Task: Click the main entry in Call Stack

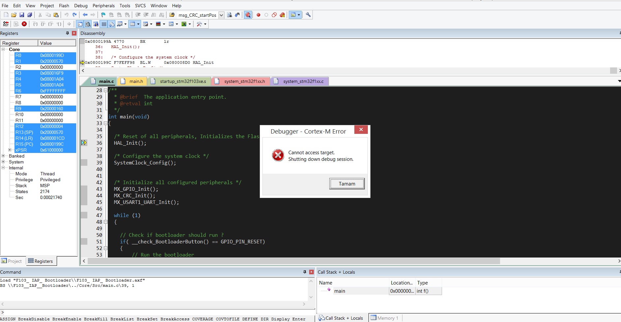Action: coord(340,291)
